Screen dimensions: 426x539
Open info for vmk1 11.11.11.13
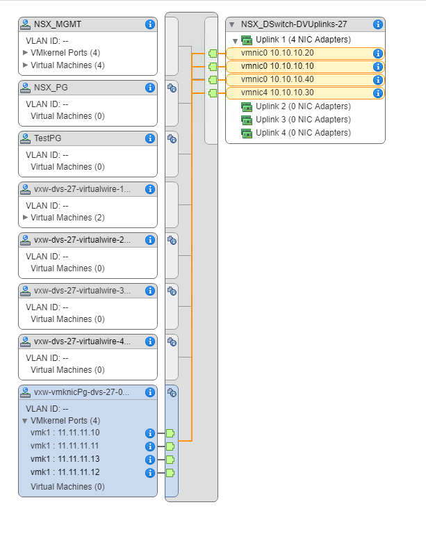(x=150, y=460)
